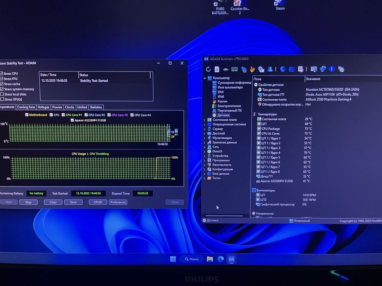Click the Refresh icon in AIDA64 toolbar
382x286 pixels.
pyautogui.click(x=208, y=69)
